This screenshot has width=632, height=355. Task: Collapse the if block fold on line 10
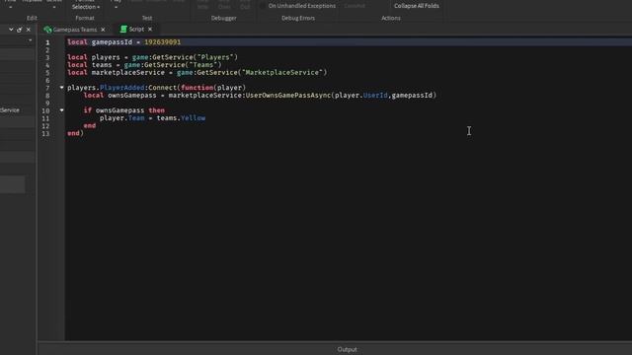tap(61, 109)
